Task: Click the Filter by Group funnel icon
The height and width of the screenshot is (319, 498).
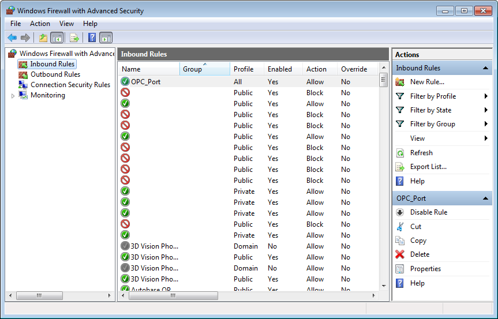Action: coord(400,124)
